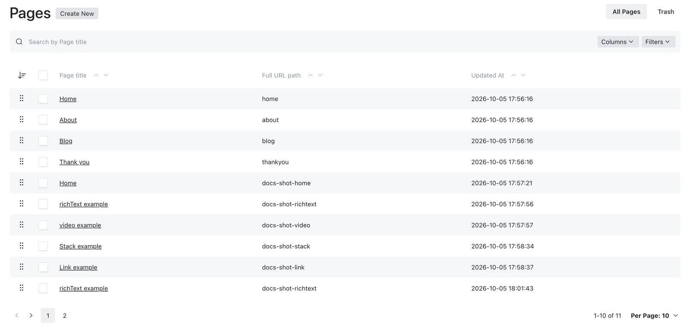
Task: Check the video example row checkbox
Action: point(43,225)
